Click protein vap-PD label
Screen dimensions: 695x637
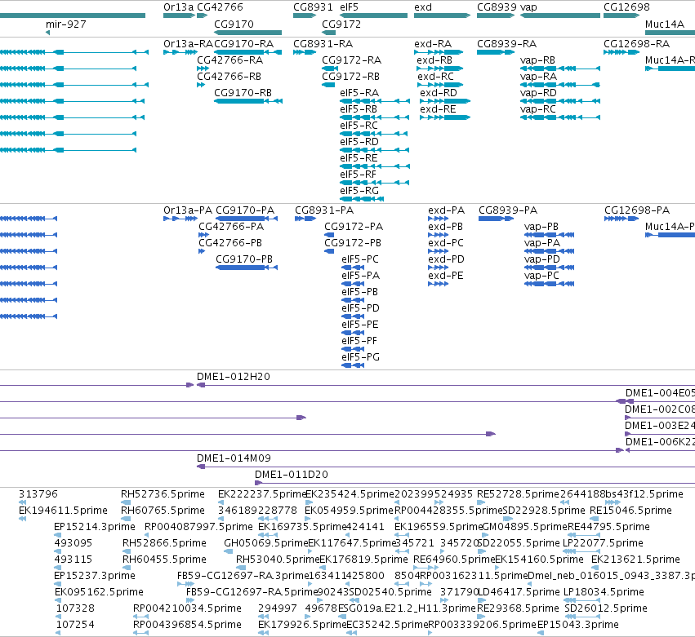(541, 259)
